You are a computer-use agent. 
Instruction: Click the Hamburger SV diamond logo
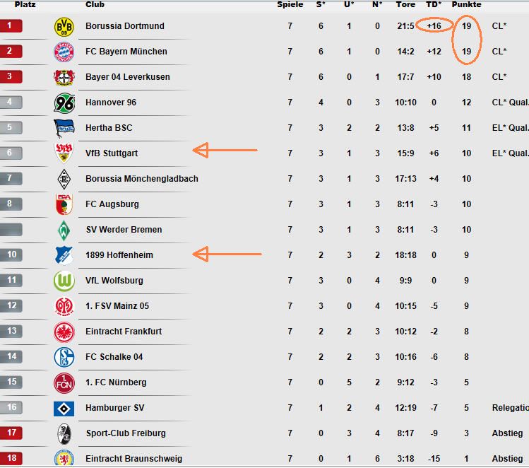point(64,409)
